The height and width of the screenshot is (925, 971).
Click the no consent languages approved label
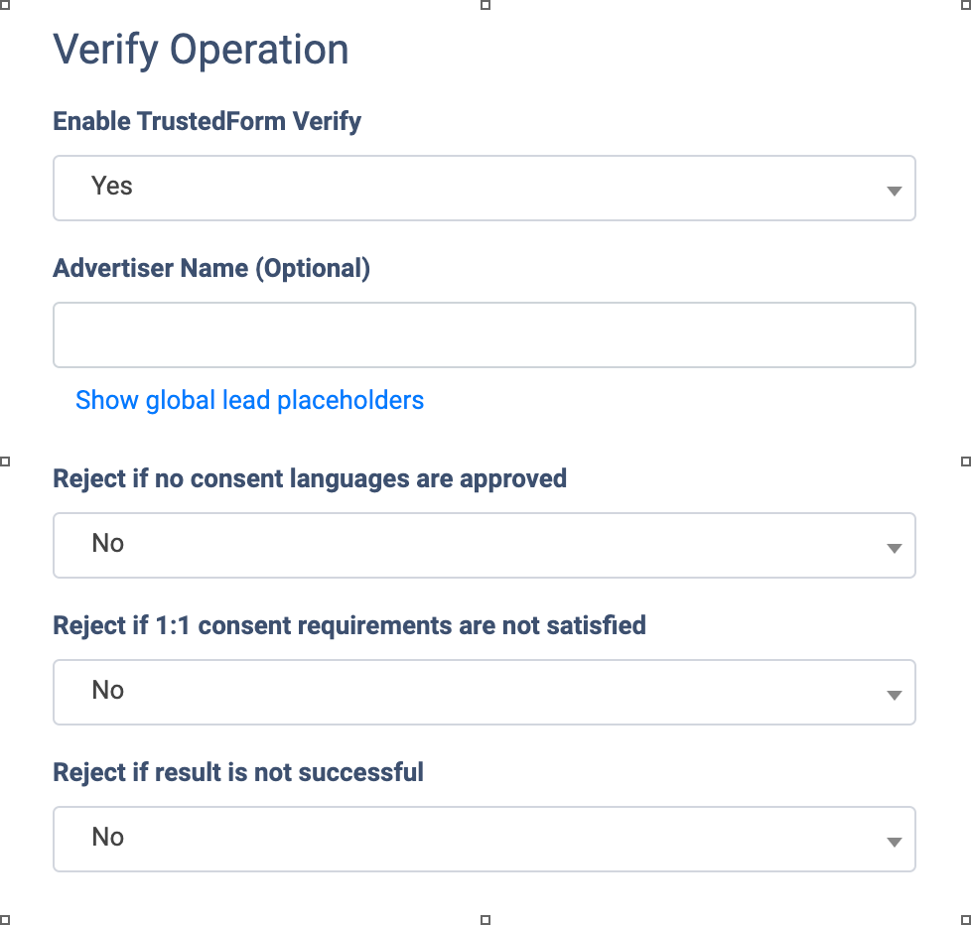click(310, 478)
